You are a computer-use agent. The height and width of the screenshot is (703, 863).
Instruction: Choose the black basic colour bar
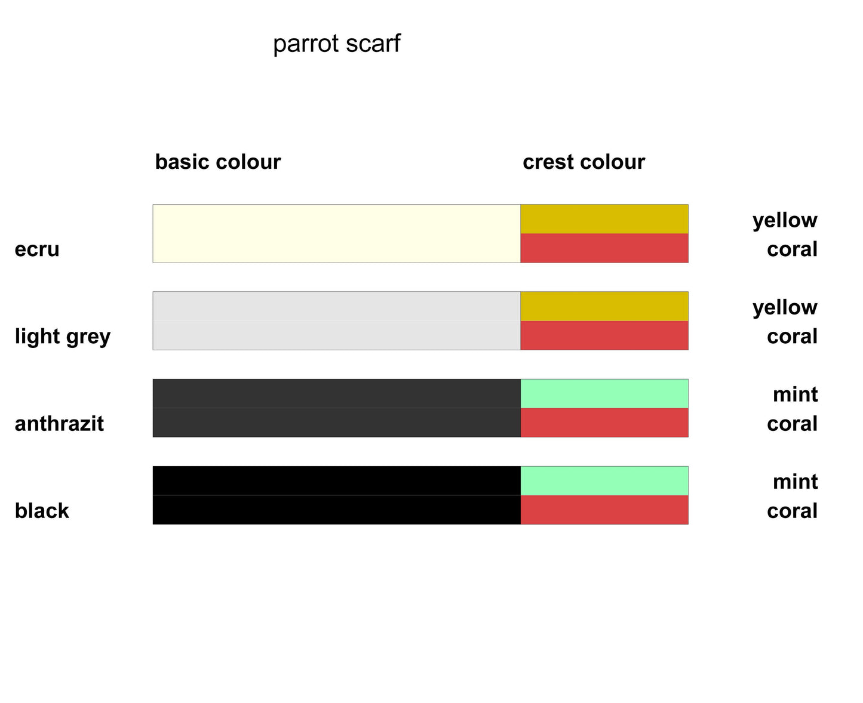tap(336, 495)
